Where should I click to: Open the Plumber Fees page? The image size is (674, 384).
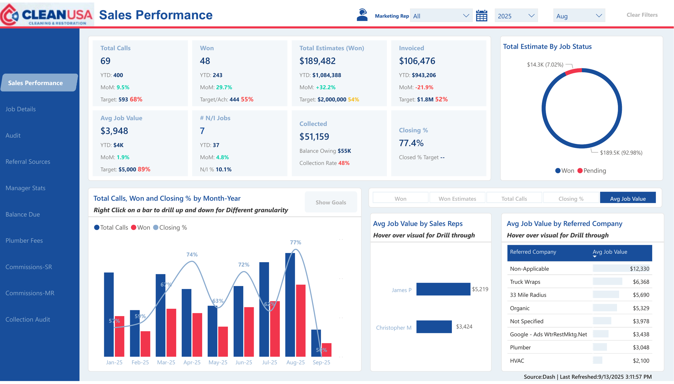[x=24, y=241]
